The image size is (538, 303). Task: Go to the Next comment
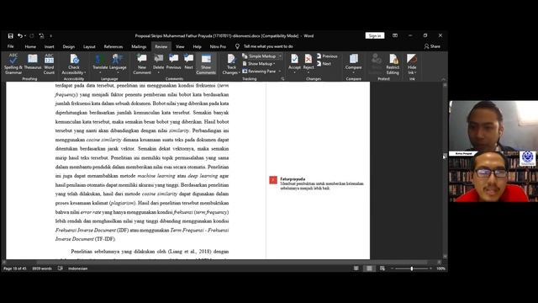188,61
